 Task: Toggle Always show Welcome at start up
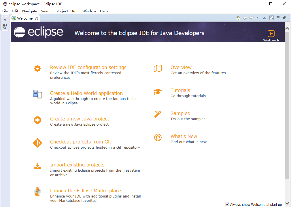[x=227, y=204]
